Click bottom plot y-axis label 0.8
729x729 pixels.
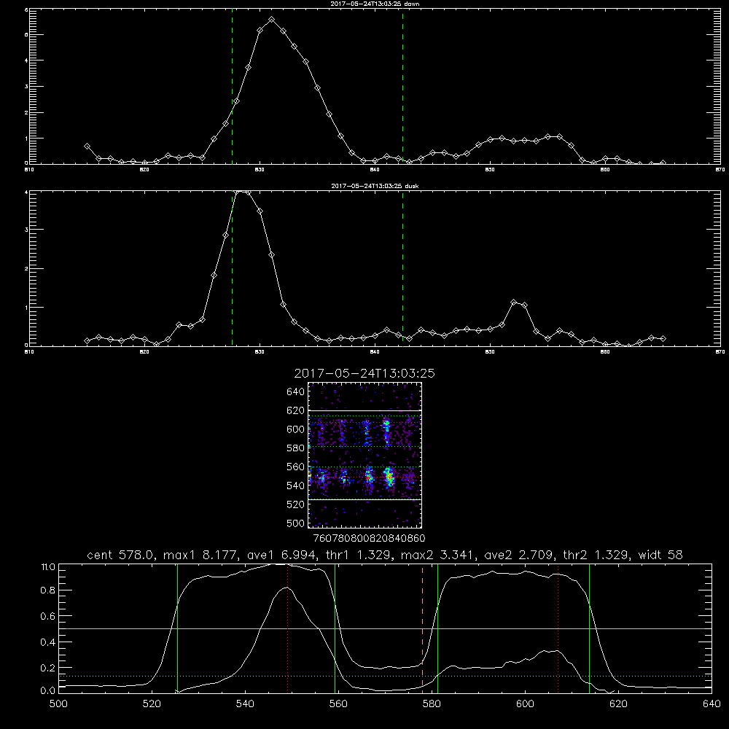coord(48,590)
